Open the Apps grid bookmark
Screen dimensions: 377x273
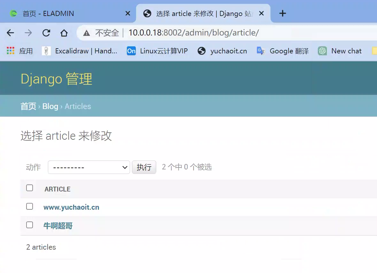(20, 51)
